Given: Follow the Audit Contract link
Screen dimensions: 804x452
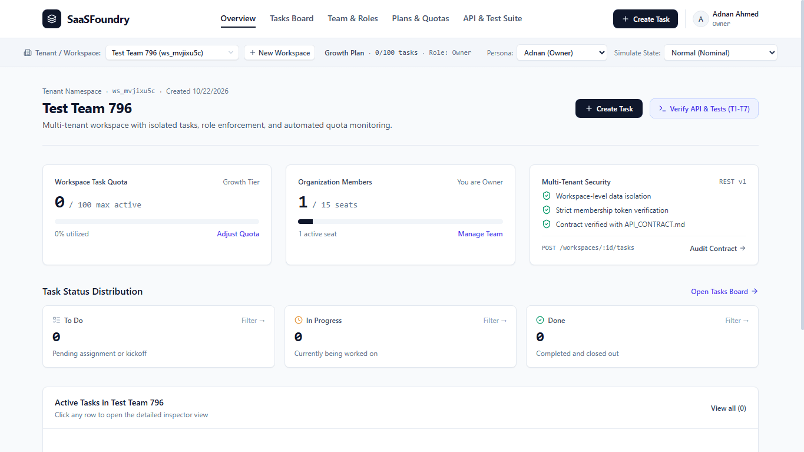Looking at the screenshot, I should [x=718, y=248].
